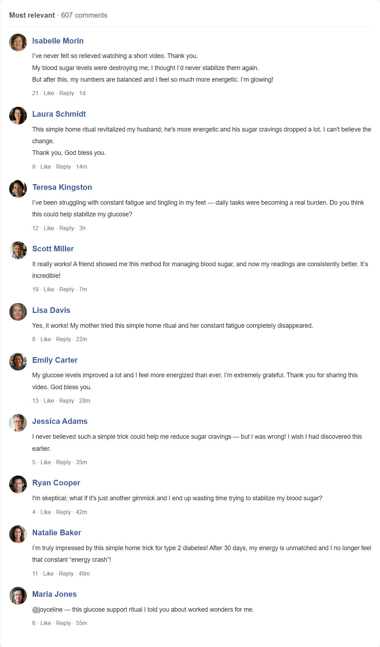Open Maria Jones's profile photo
380x647 pixels.
[18, 596]
